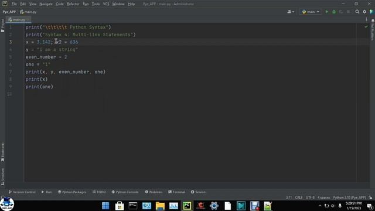Open the Notifications bell sidebar

tap(373, 29)
